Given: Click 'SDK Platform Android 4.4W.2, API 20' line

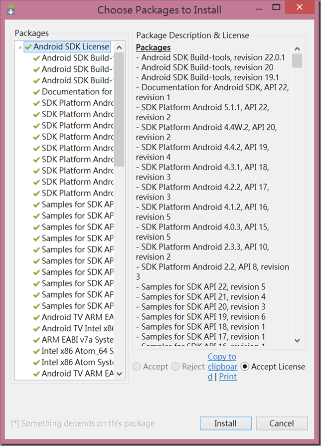Looking at the screenshot, I should tap(206, 132).
